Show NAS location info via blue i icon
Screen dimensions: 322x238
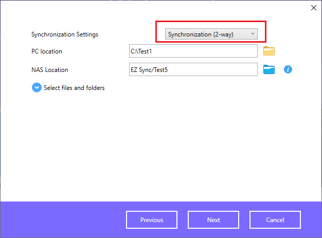(288, 69)
